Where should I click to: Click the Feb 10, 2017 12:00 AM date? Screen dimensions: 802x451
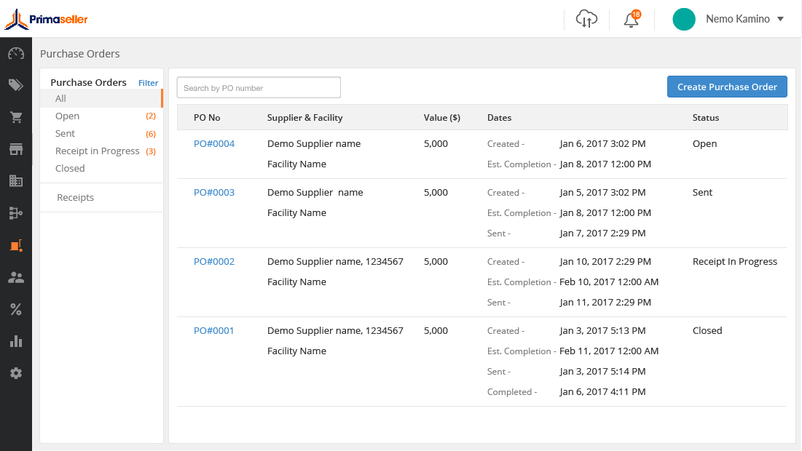(x=609, y=282)
